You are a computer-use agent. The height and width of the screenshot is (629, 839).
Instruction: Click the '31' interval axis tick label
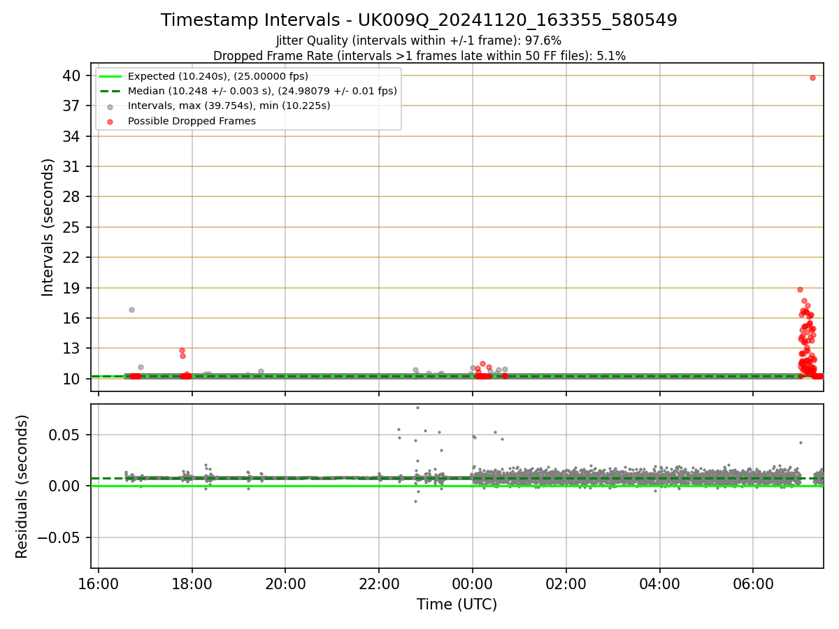tap(73, 166)
